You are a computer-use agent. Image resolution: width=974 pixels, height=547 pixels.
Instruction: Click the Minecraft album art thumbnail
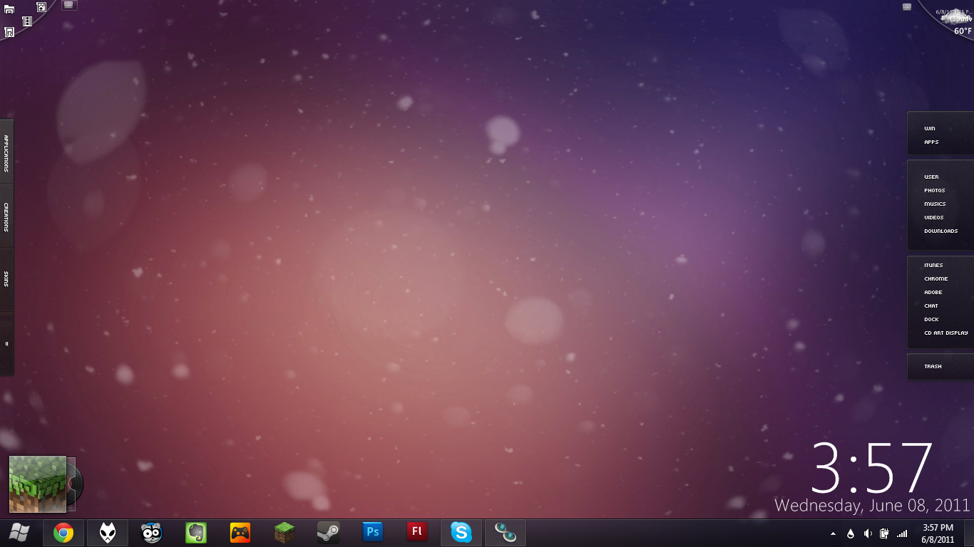click(37, 484)
